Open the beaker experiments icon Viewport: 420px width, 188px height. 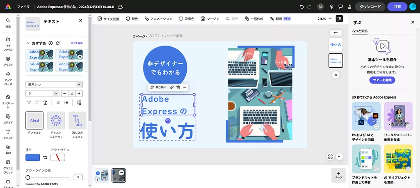click(349, 7)
